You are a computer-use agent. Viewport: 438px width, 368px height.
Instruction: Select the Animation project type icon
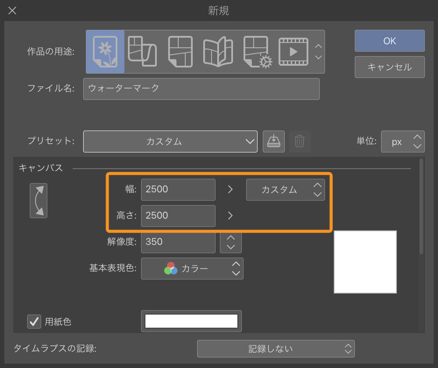(293, 51)
